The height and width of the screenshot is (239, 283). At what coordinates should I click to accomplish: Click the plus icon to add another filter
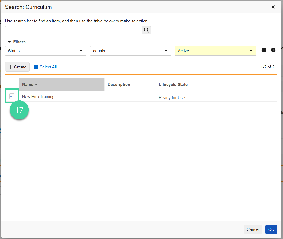[273, 50]
